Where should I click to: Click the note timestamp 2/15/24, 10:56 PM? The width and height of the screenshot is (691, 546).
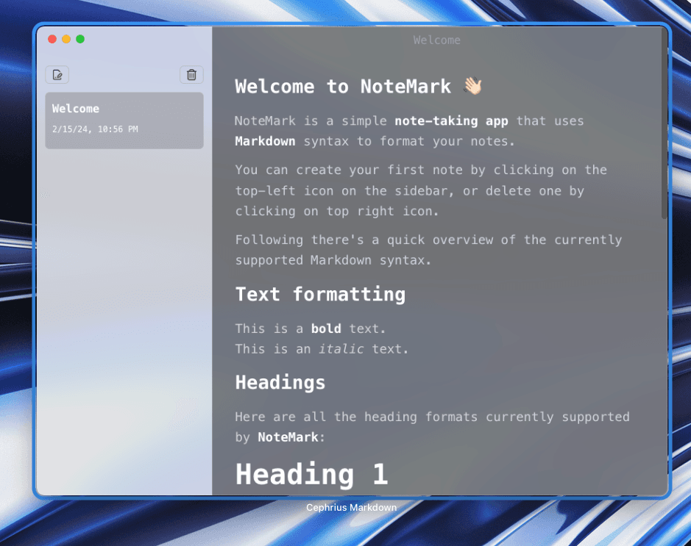95,129
